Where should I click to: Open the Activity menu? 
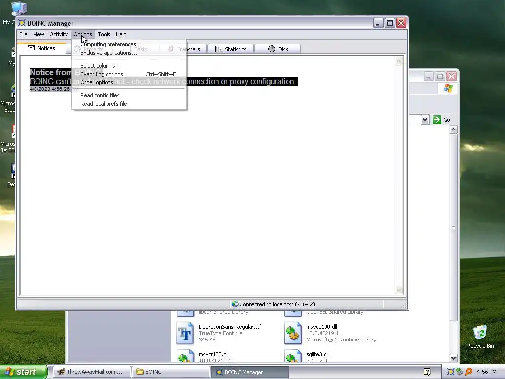click(59, 34)
